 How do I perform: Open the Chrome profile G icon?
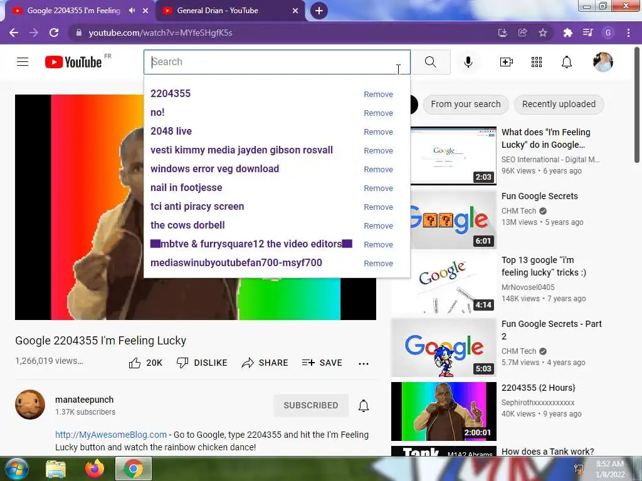(x=608, y=33)
